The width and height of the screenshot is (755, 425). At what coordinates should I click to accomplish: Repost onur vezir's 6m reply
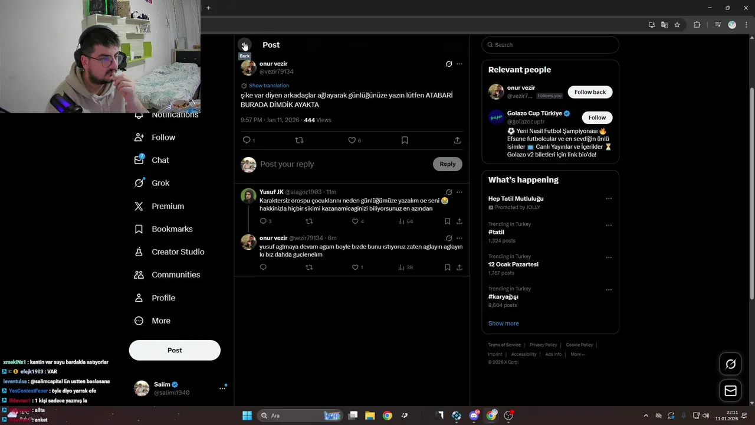[309, 267]
